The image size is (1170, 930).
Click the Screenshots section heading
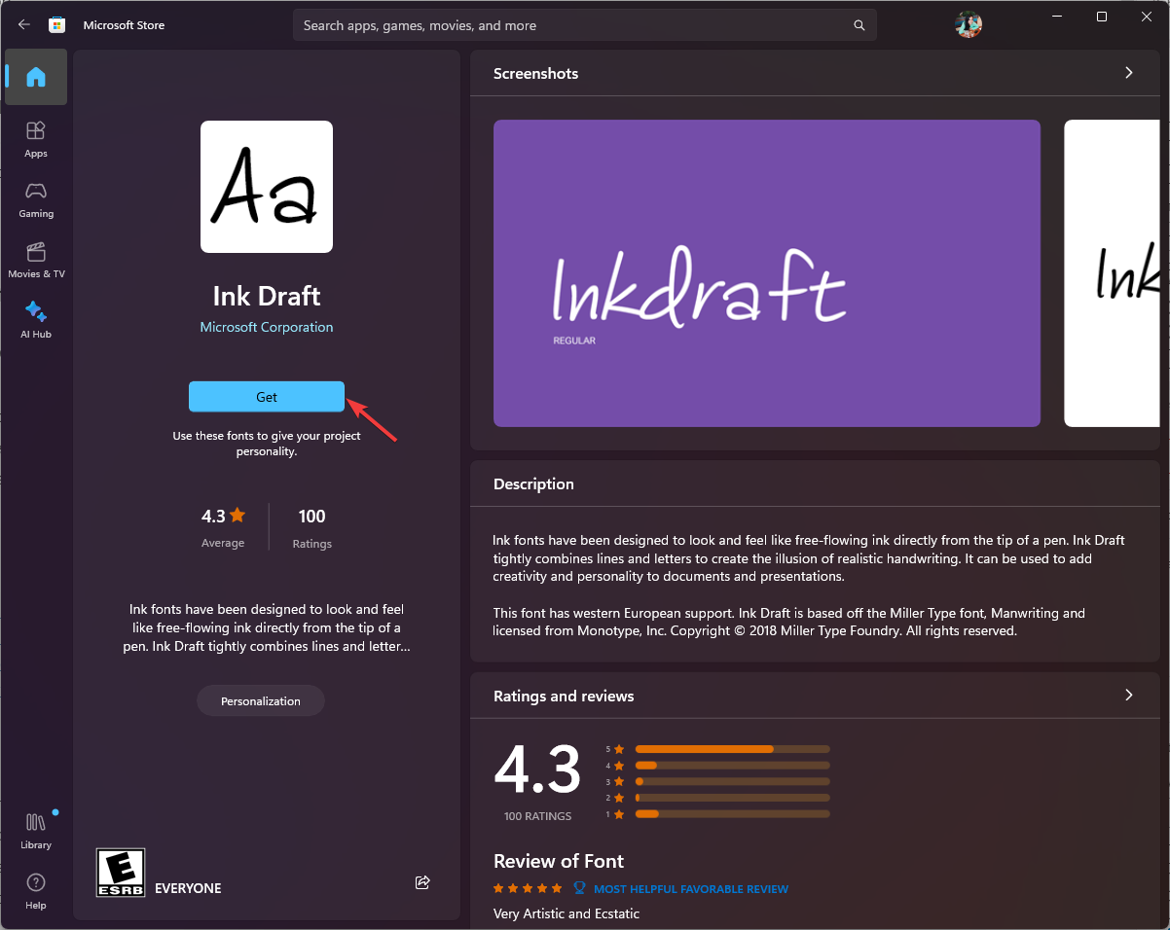pyautogui.click(x=535, y=74)
